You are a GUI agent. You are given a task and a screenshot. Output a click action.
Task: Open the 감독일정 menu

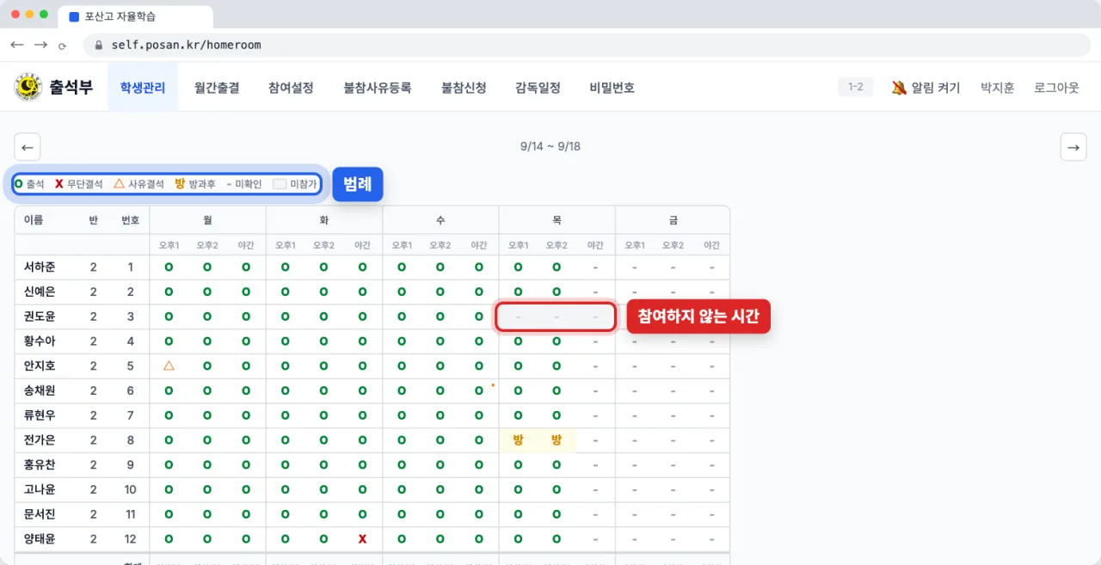point(538,87)
